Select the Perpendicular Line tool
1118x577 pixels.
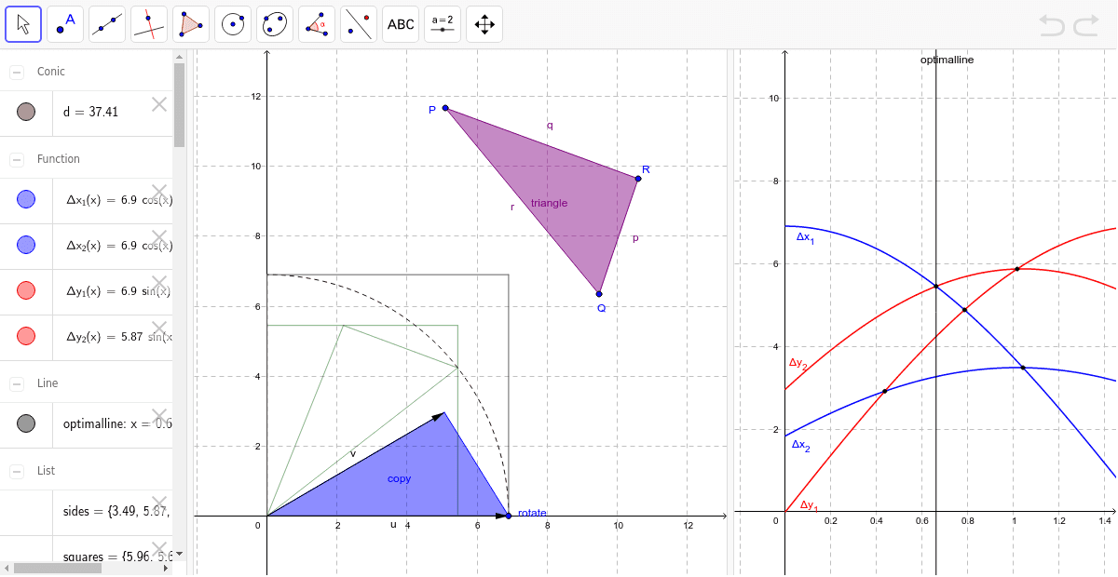[x=149, y=24]
